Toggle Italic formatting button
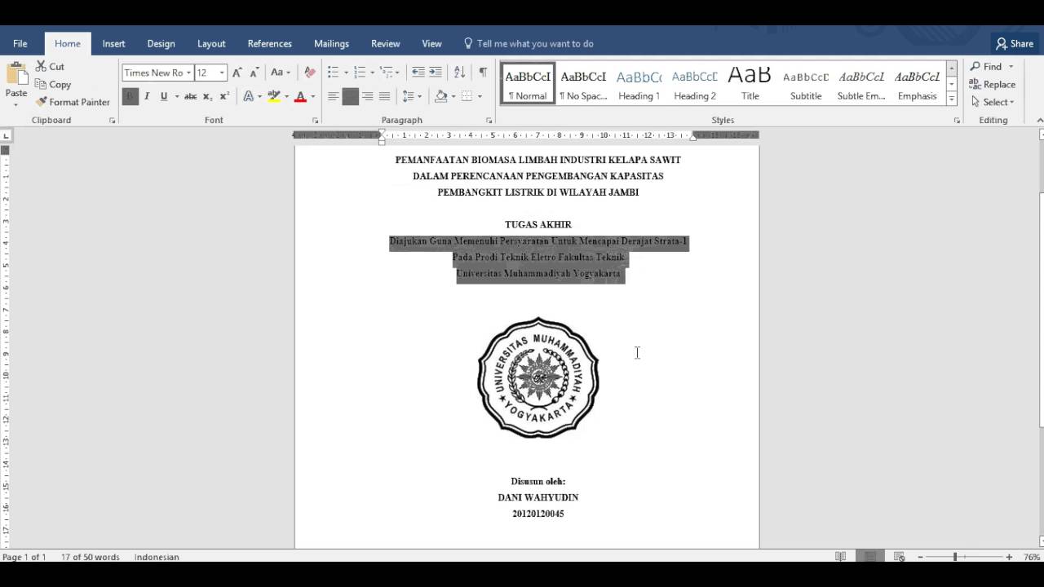The image size is (1044, 587). (x=147, y=96)
